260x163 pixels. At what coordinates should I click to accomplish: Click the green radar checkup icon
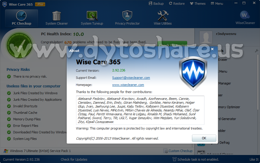19,45
